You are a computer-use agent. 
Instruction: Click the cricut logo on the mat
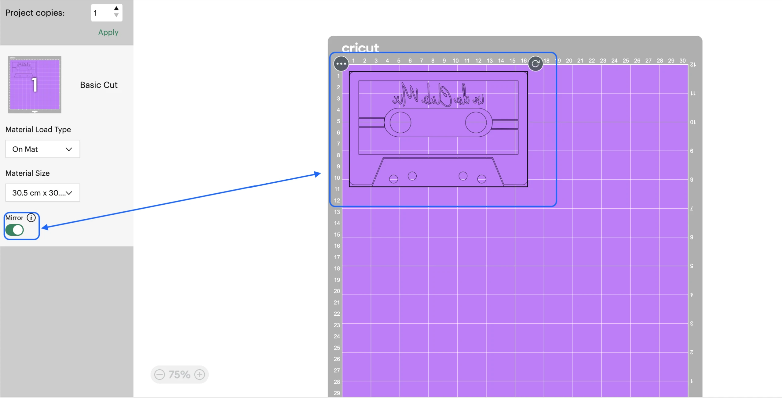tap(360, 48)
